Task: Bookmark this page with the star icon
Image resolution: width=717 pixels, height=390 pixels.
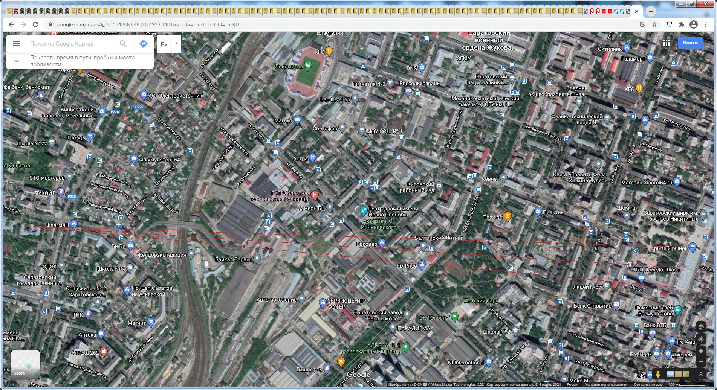Action: 654,24
